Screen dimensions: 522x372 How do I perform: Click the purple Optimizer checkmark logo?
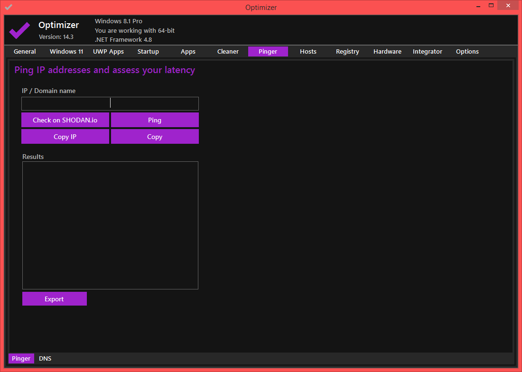(x=19, y=30)
